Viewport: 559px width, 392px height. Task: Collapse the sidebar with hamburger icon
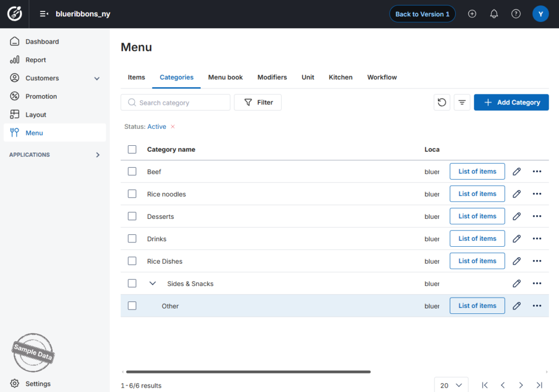point(44,14)
